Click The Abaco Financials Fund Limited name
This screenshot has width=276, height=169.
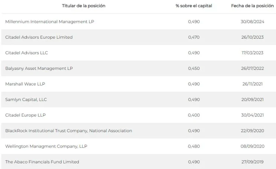pos(42,162)
